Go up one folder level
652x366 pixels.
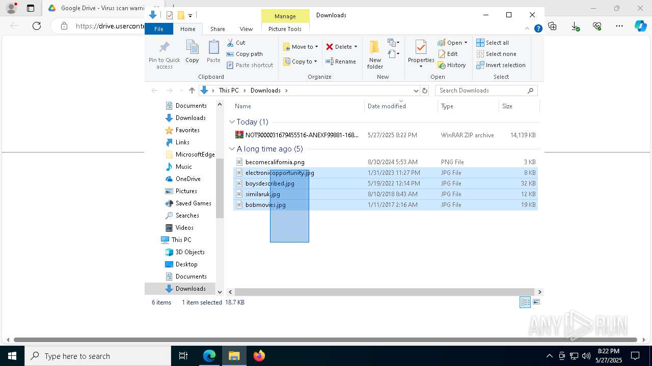click(192, 90)
